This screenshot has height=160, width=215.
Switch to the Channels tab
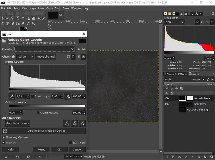pyautogui.click(x=170, y=74)
